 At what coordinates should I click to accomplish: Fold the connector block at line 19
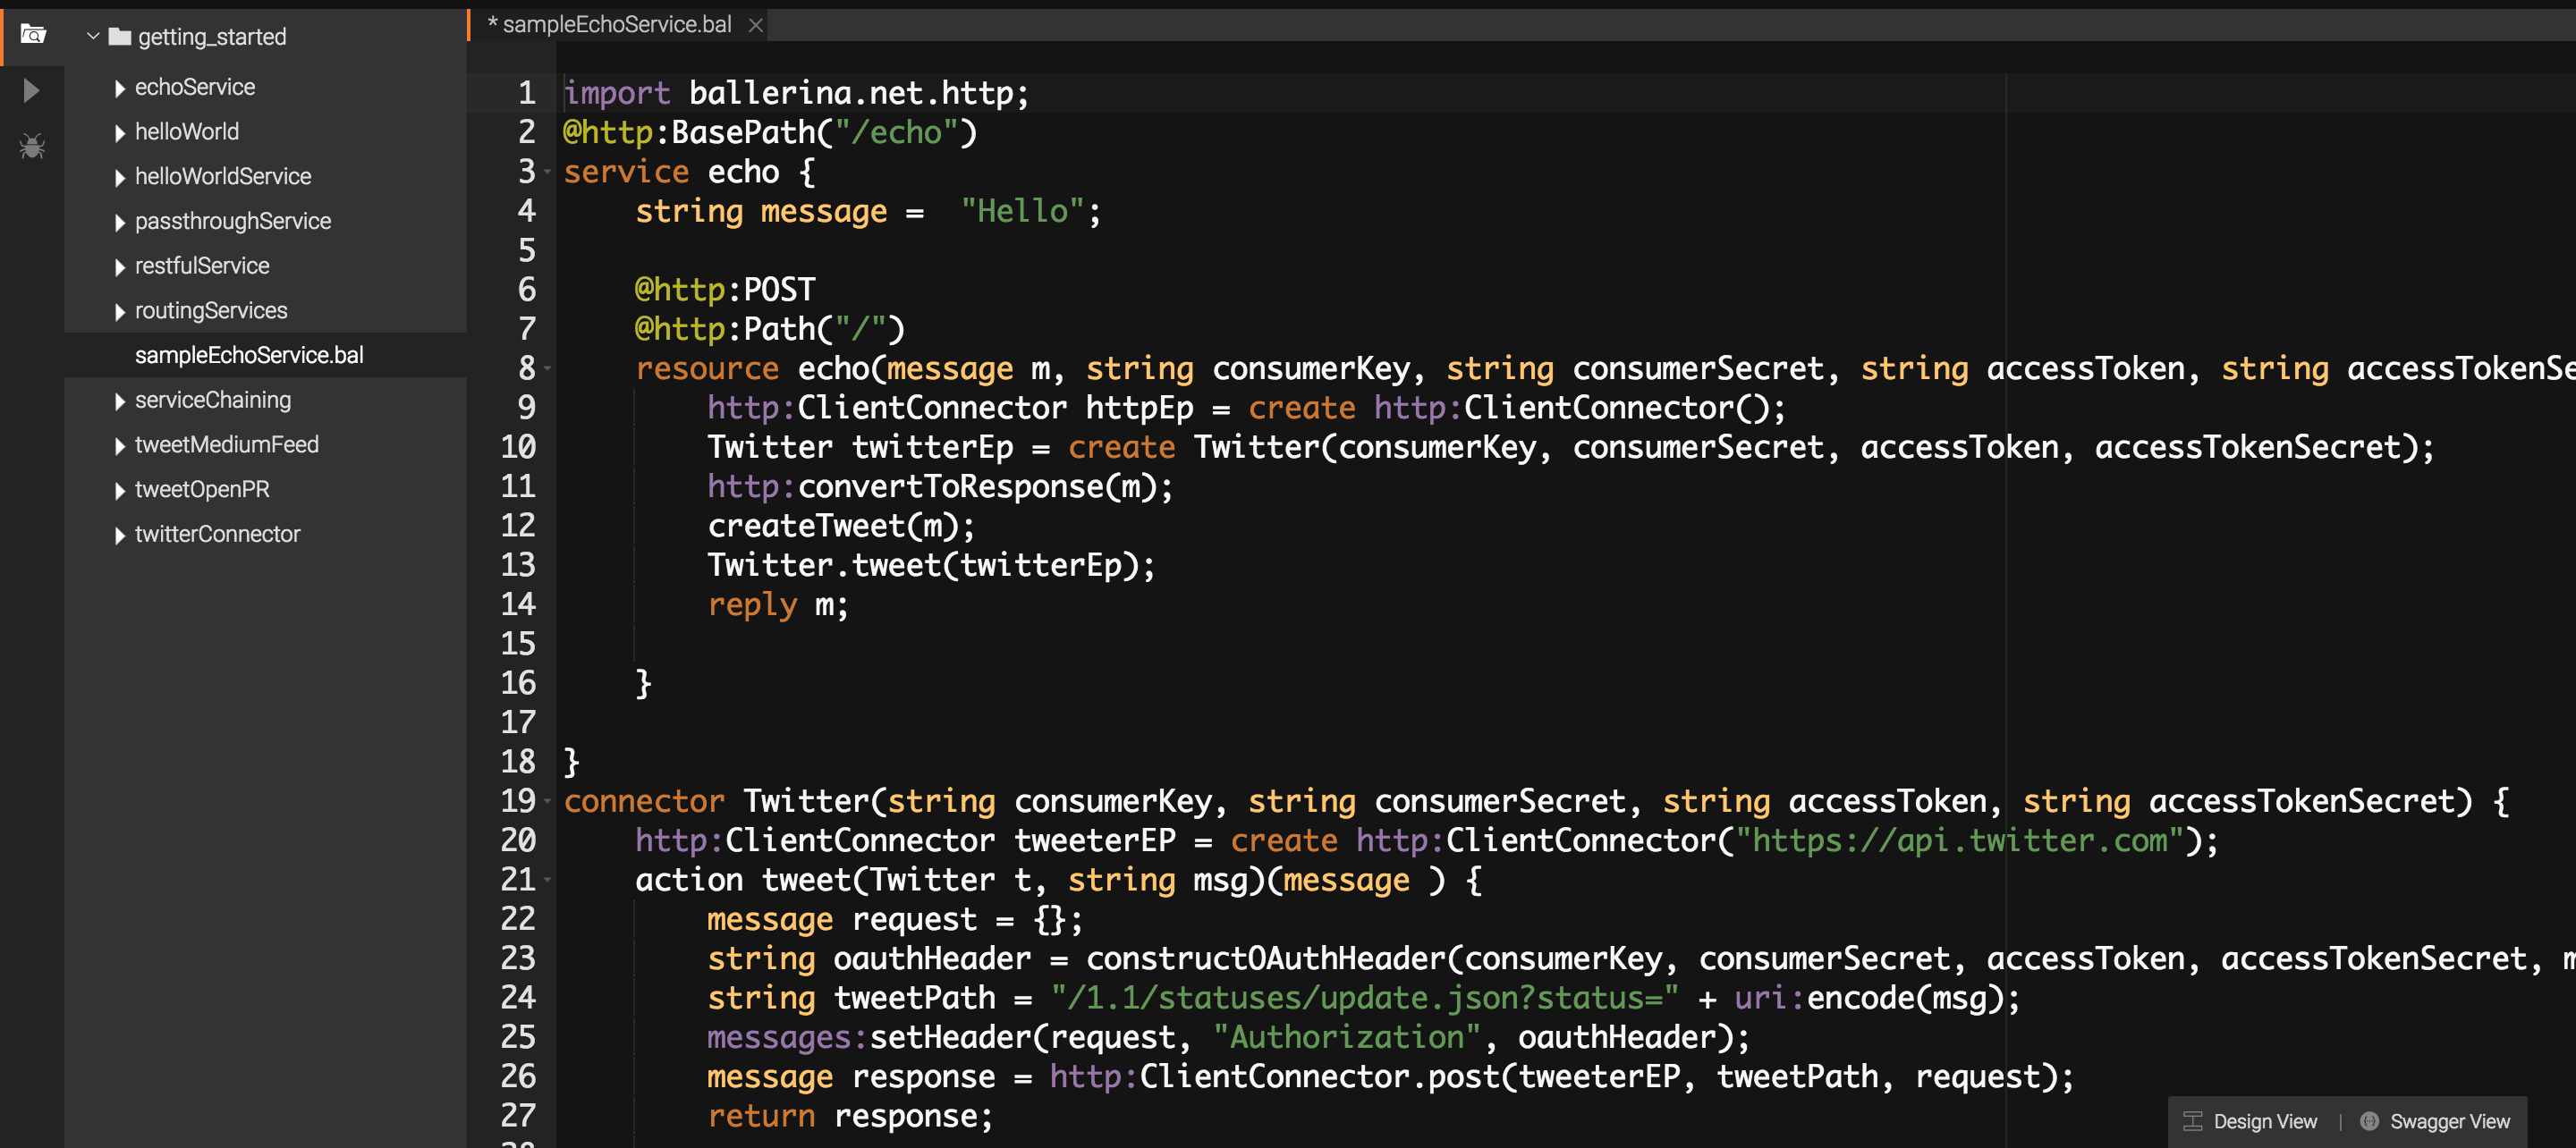click(x=548, y=801)
